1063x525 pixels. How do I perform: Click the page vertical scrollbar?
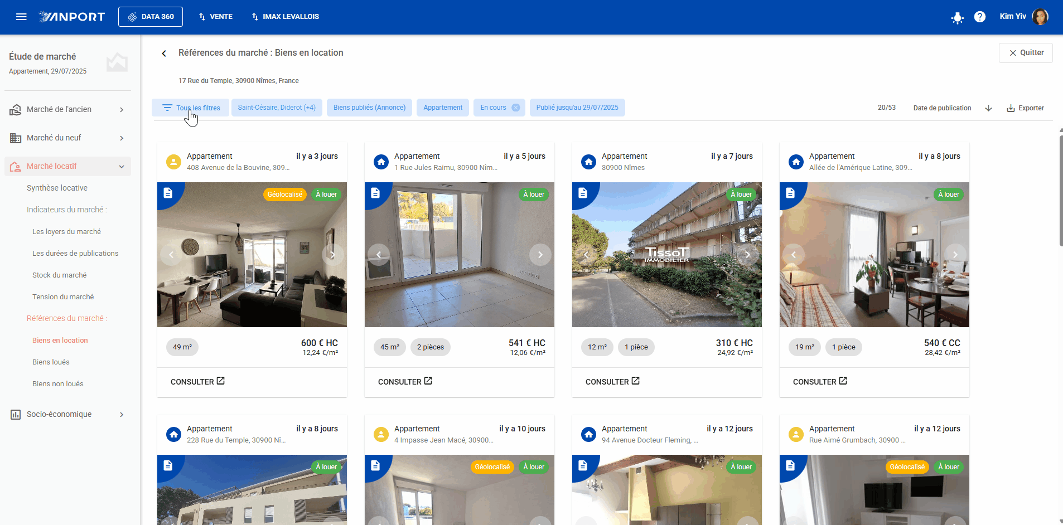1061,189
